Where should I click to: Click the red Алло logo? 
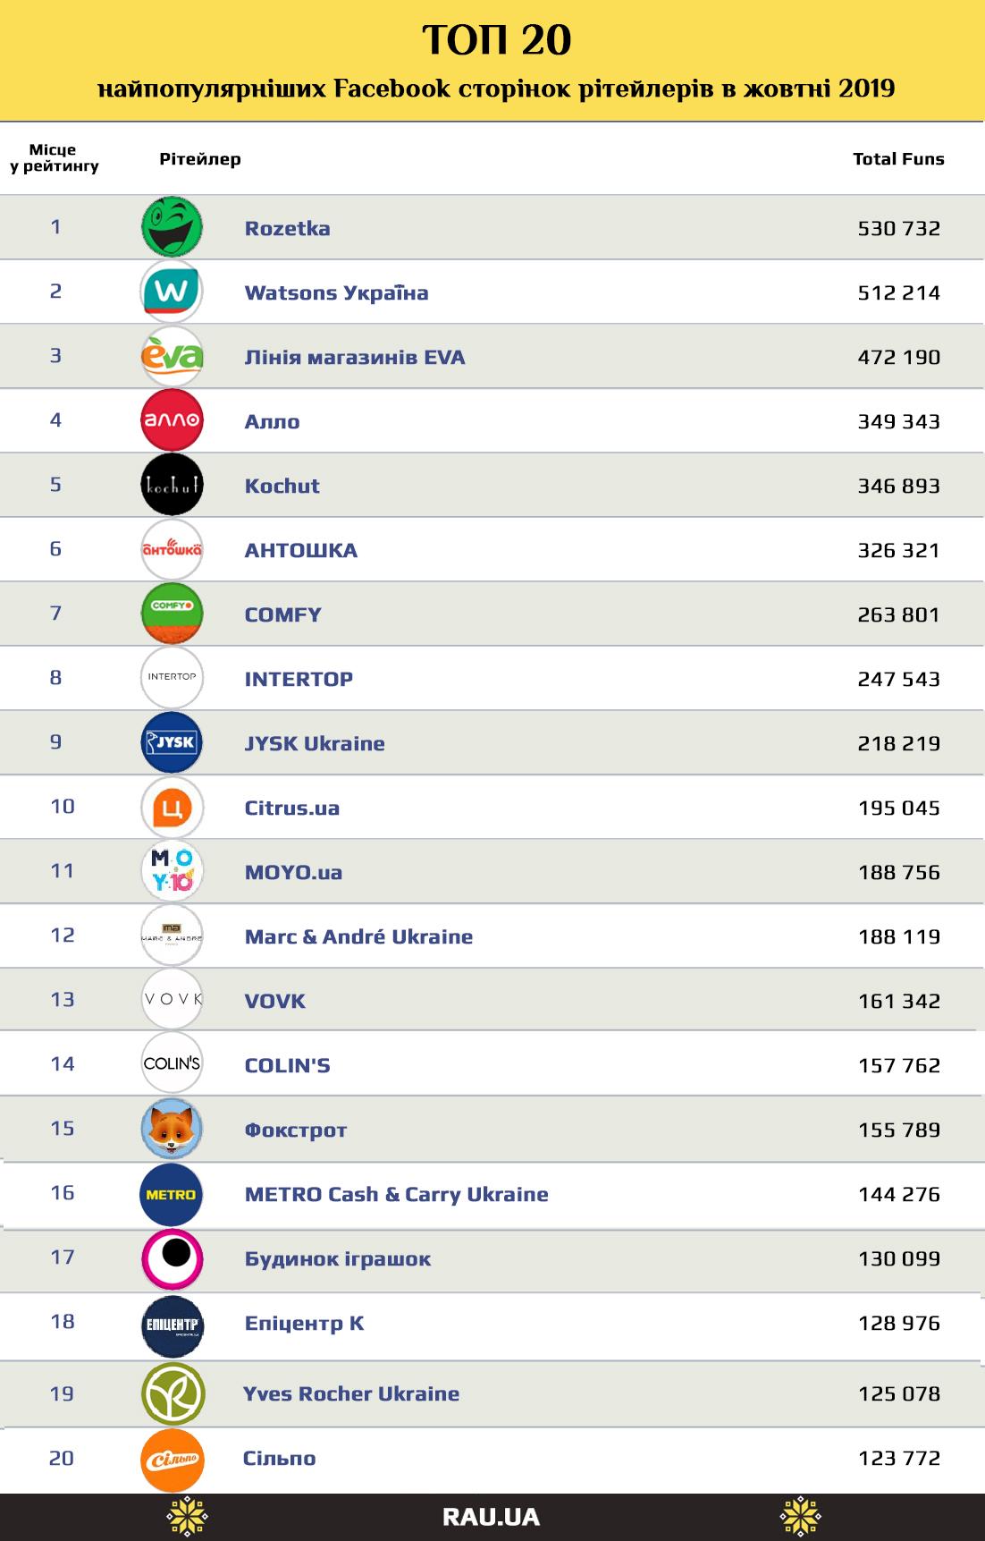[x=172, y=420]
